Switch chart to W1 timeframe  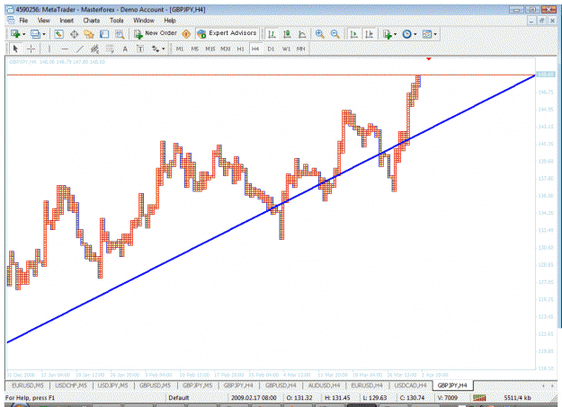click(286, 49)
